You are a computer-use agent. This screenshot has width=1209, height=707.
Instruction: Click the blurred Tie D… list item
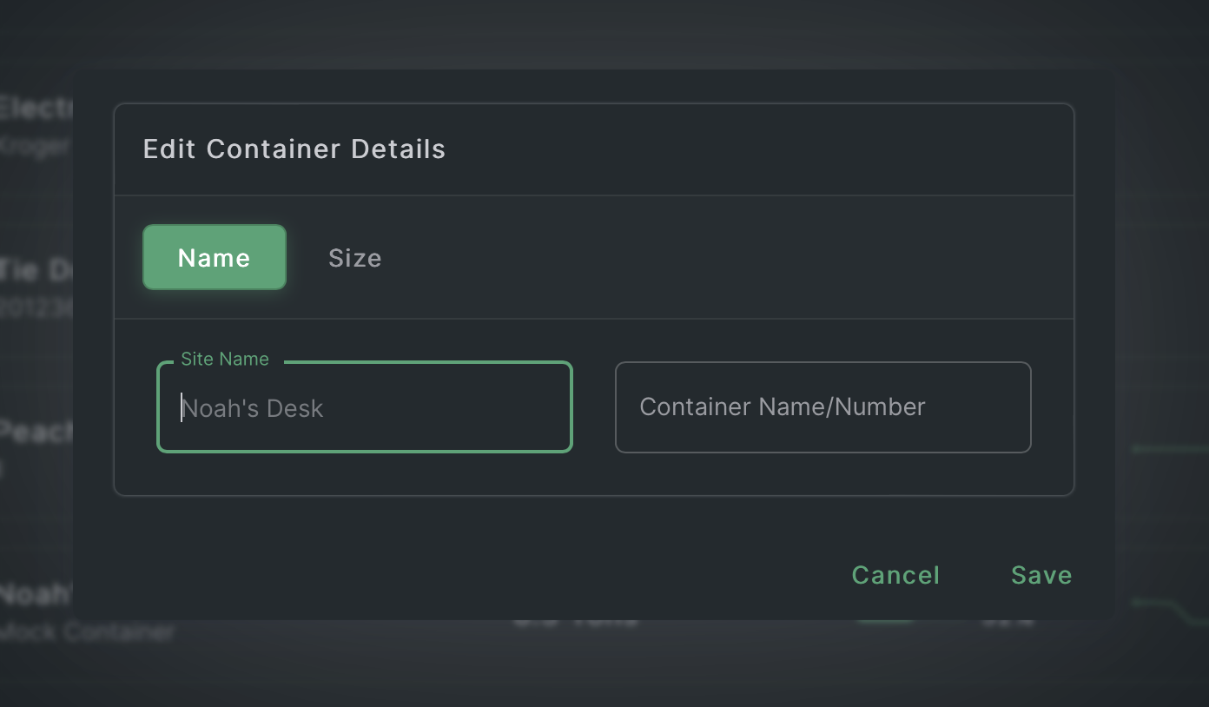click(x=35, y=271)
